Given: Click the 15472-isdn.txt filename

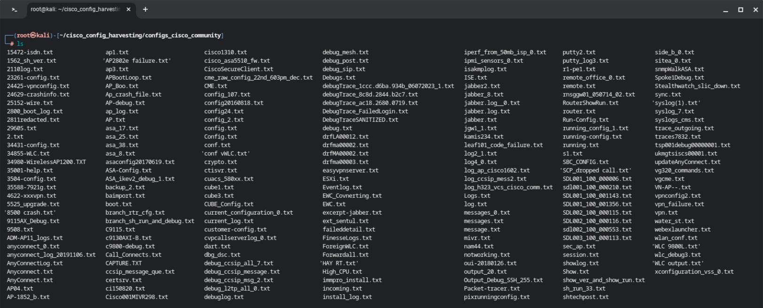Looking at the screenshot, I should coord(30,53).
